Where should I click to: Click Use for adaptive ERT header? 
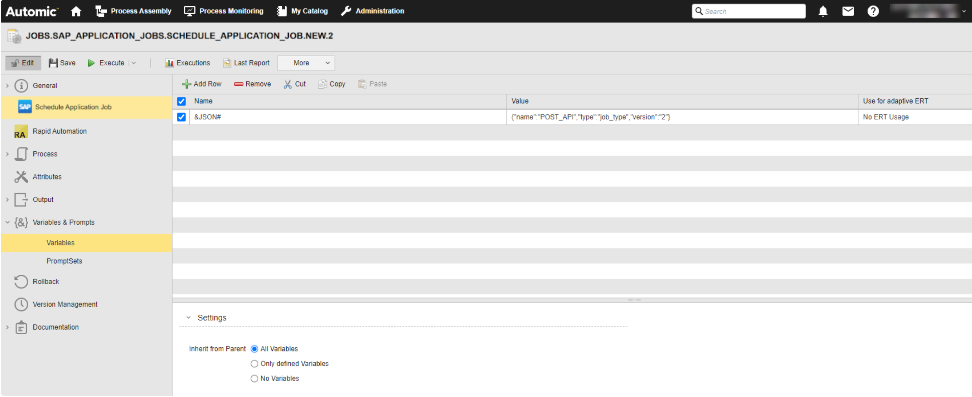[x=915, y=101]
